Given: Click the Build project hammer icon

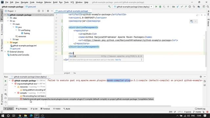Looking at the screenshot, I should tap(109, 7).
